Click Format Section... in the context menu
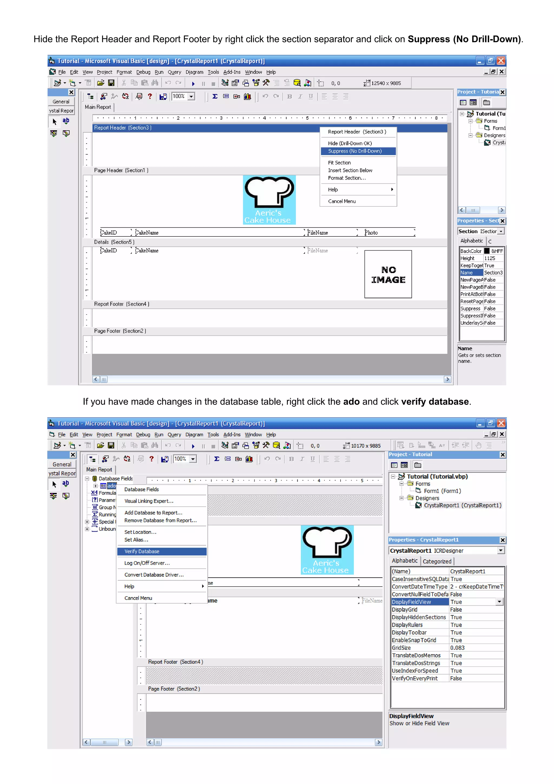 pyautogui.click(x=347, y=178)
